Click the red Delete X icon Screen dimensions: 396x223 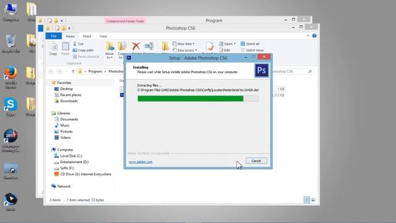tap(136, 46)
